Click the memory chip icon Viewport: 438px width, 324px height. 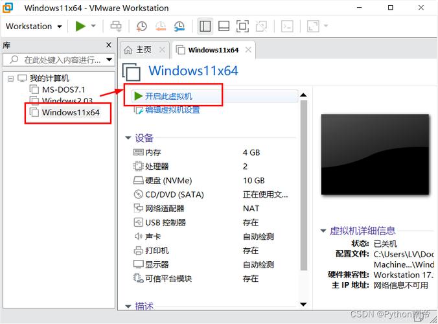[x=138, y=152]
